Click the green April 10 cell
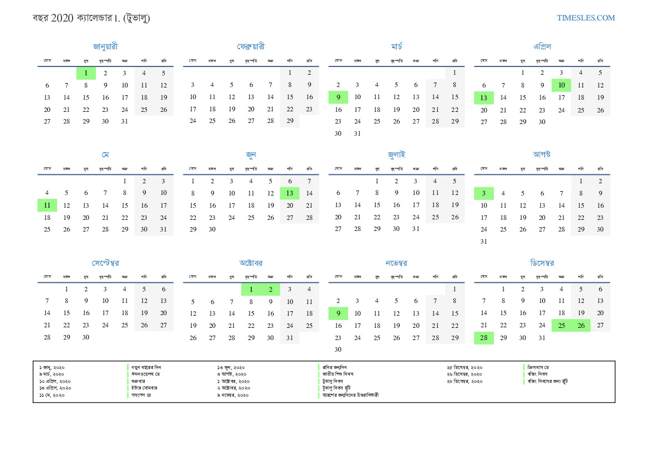 coord(562,85)
